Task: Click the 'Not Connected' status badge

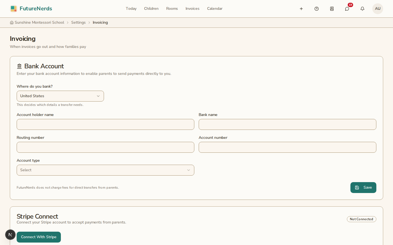Action: point(362,219)
